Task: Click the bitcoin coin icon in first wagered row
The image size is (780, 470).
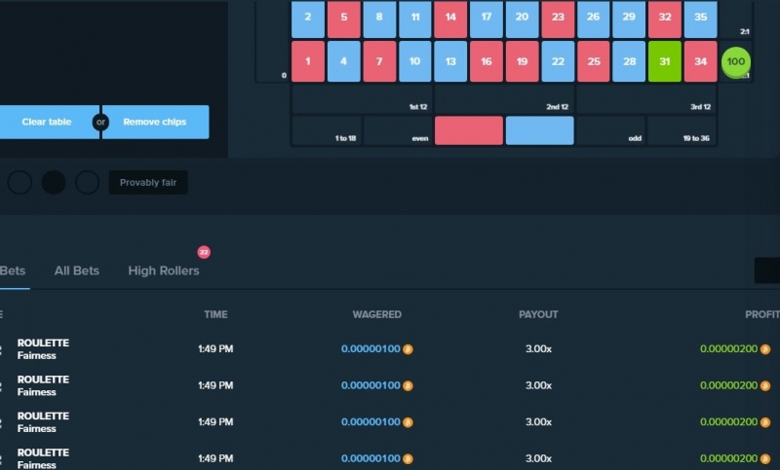Action: [408, 349]
